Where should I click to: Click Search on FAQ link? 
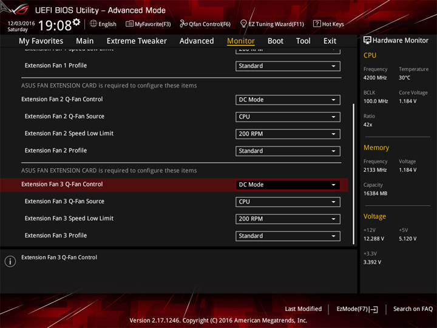tap(413, 309)
